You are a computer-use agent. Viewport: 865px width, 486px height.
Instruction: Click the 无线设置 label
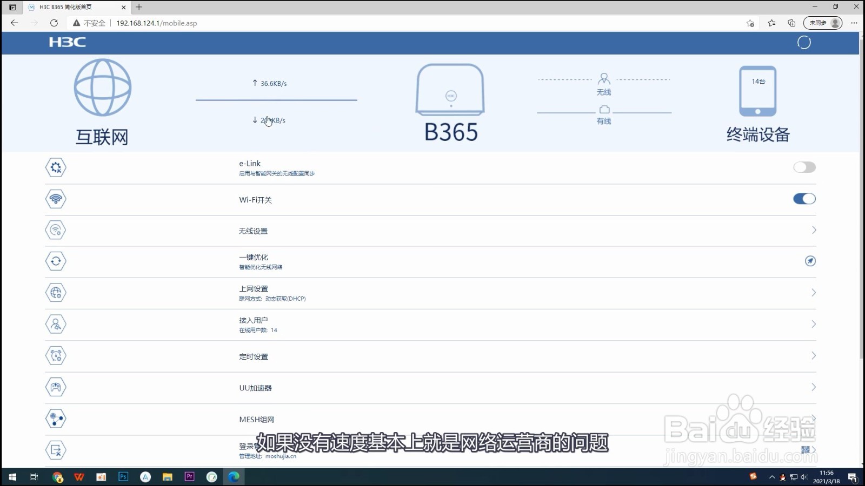click(253, 231)
